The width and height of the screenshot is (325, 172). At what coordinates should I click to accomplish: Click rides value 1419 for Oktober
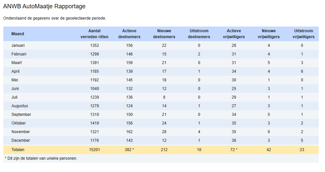click(95, 123)
